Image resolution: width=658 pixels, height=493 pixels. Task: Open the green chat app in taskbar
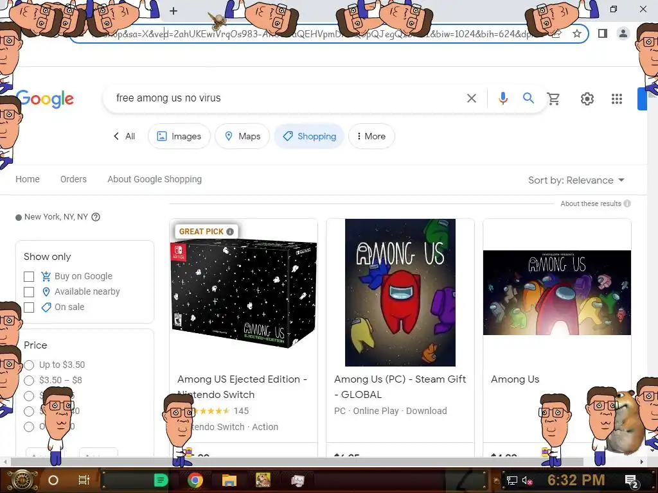[x=161, y=480]
